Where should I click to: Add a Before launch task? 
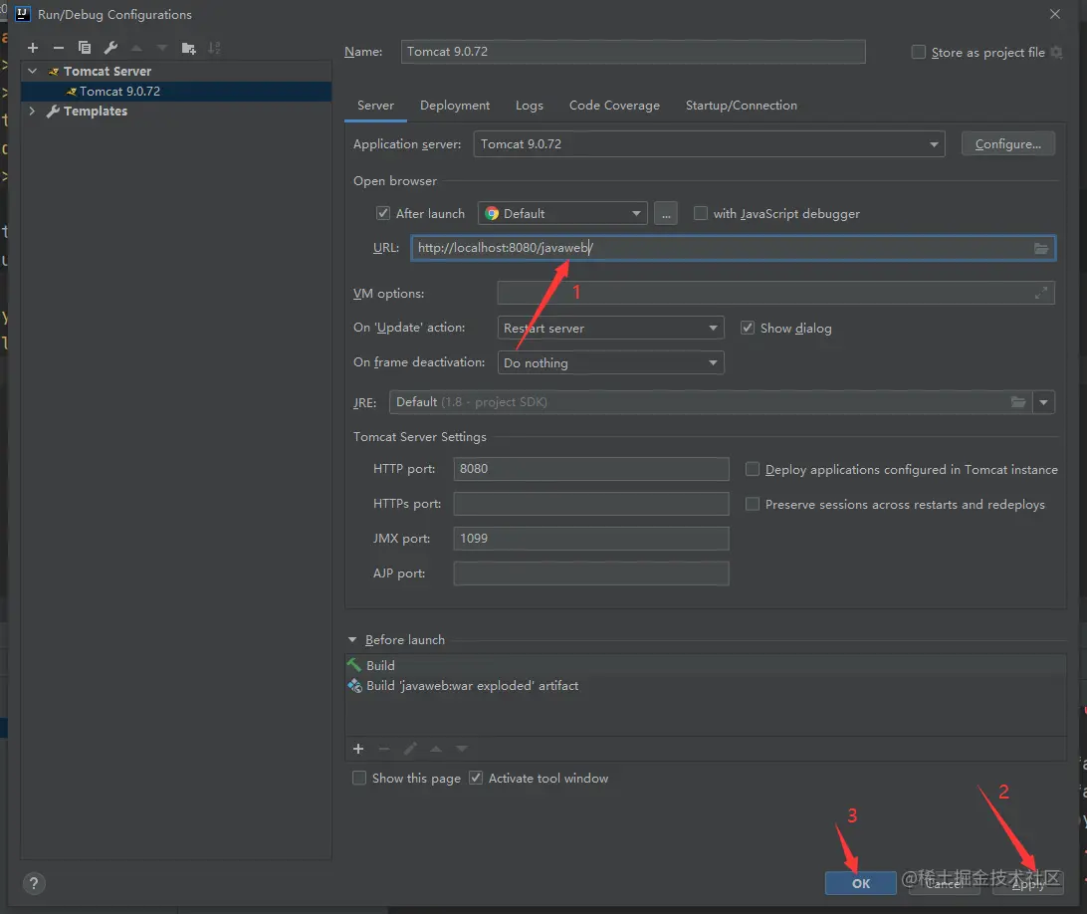click(358, 749)
